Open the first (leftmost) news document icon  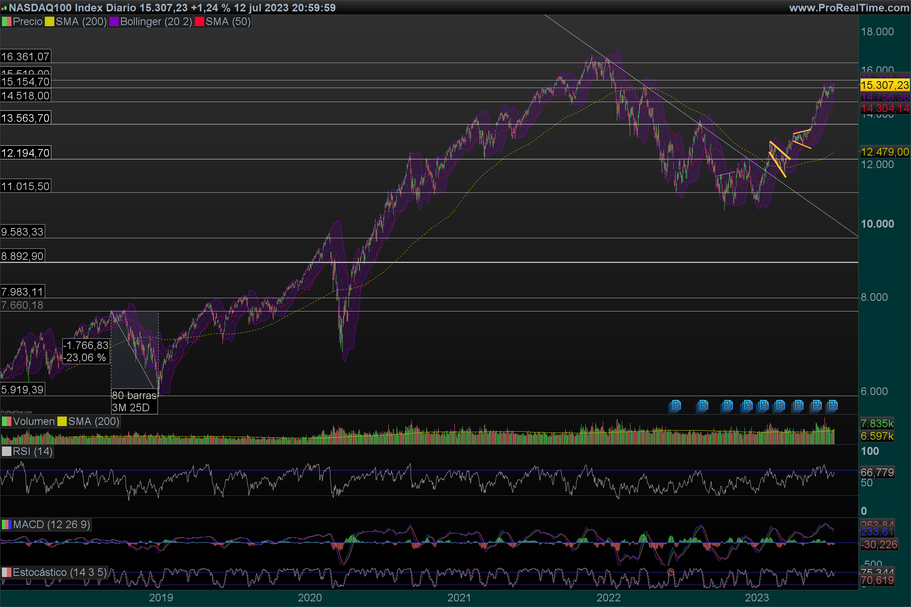point(675,406)
